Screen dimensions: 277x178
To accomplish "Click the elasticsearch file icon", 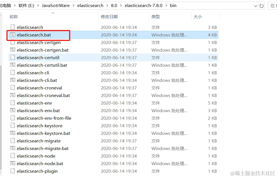I will click(x=13, y=27).
